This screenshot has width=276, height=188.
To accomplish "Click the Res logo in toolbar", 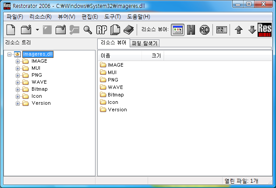I will pos(265,30).
